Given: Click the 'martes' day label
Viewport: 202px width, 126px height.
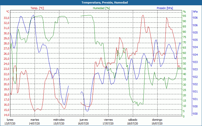Looking at the screenshot, I should coord(35,120).
